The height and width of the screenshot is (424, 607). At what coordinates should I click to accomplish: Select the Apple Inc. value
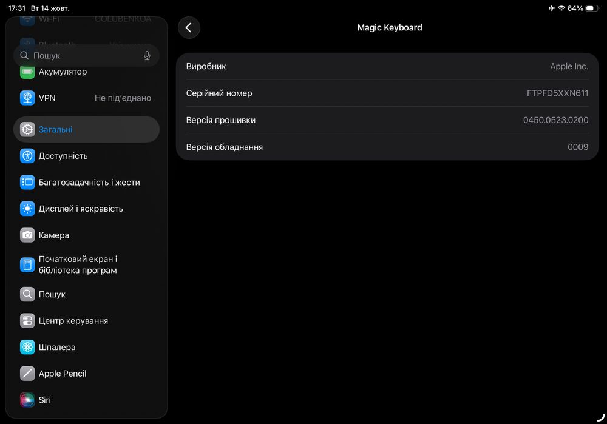[x=569, y=67]
